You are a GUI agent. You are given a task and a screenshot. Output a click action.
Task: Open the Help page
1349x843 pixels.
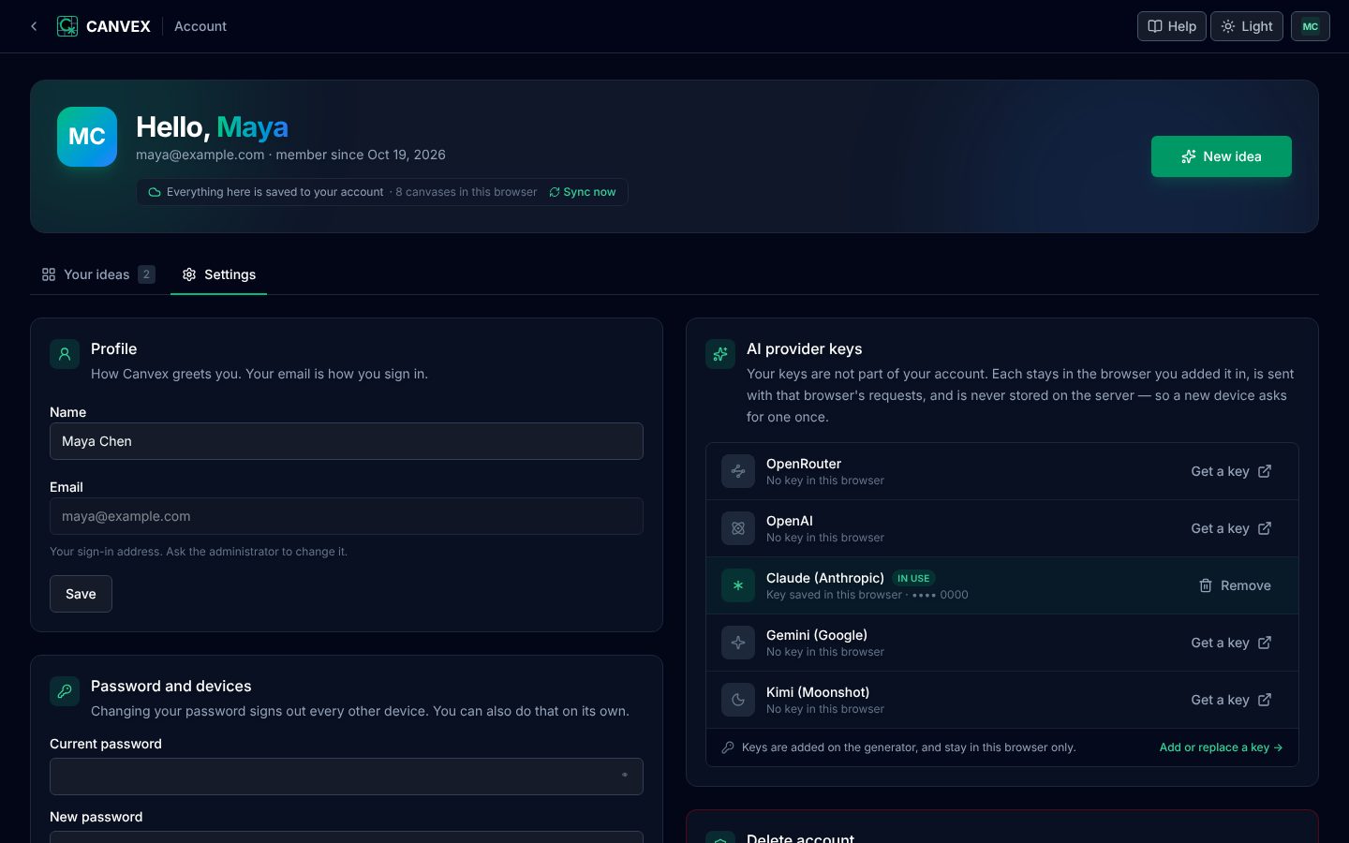(x=1171, y=26)
